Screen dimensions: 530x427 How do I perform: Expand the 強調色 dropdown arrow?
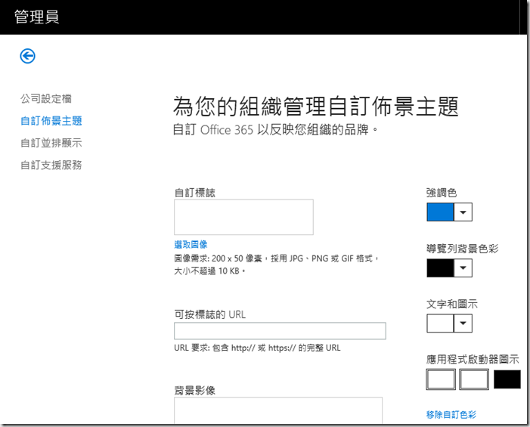point(463,212)
